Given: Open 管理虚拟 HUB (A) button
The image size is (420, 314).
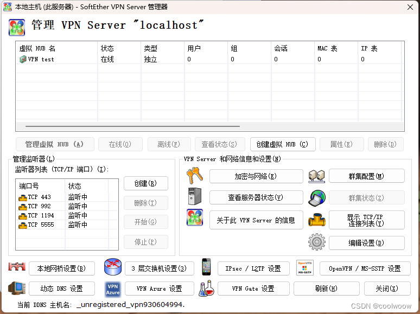Looking at the screenshot, I should click(x=55, y=144).
